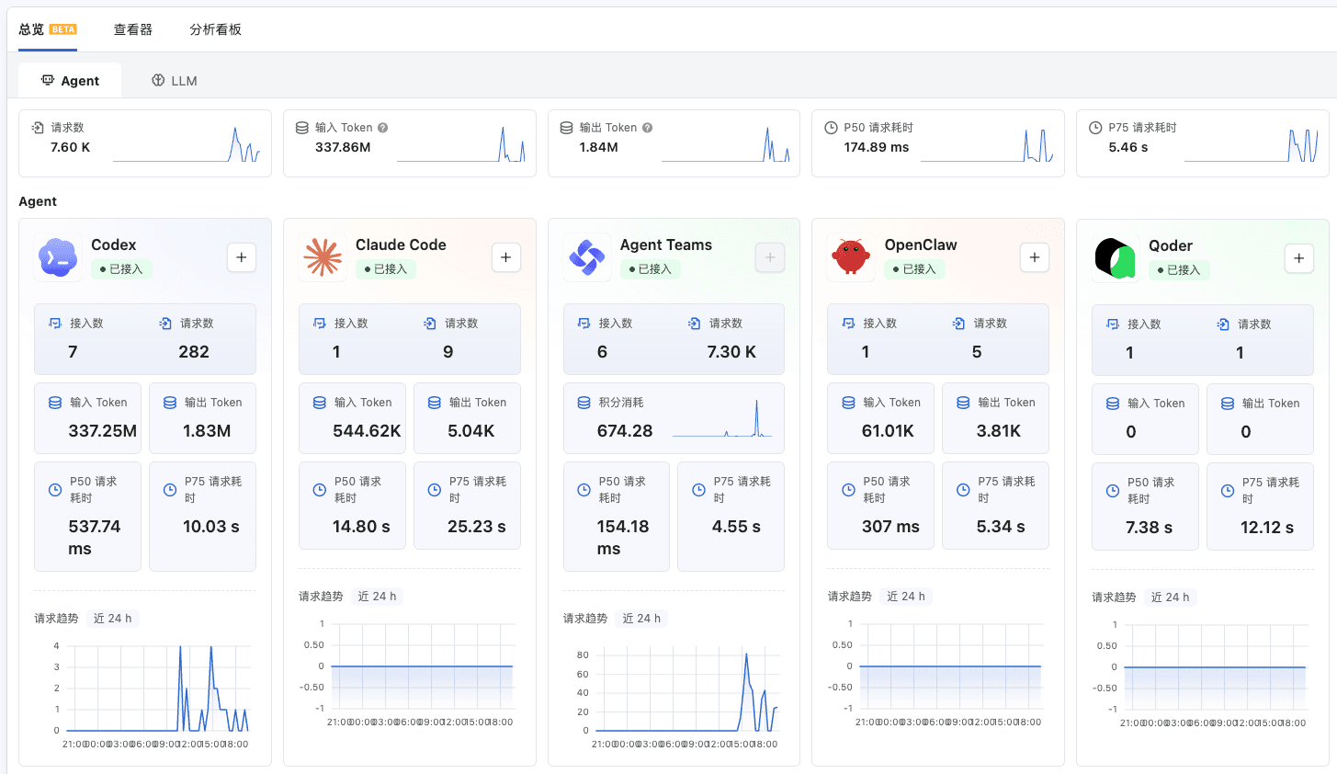Image resolution: width=1337 pixels, height=774 pixels.
Task: Click help icon next to 输入 Token summary
Action: pyautogui.click(x=383, y=128)
